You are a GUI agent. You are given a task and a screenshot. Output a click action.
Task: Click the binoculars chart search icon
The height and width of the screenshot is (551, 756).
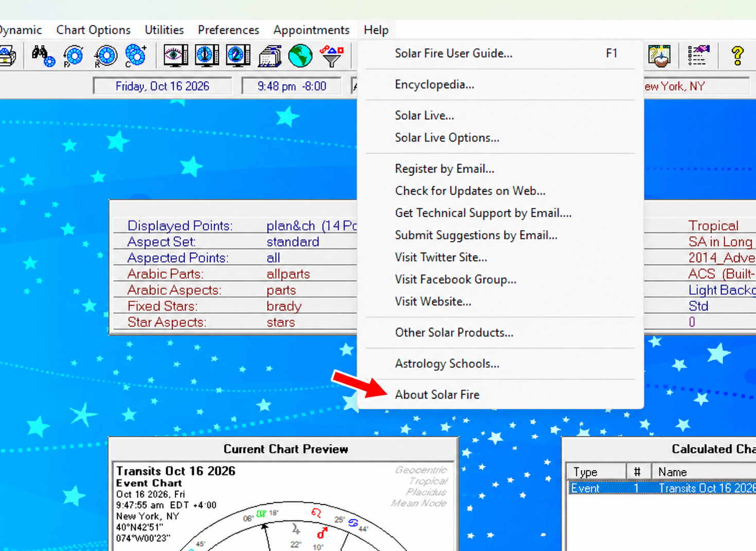point(43,56)
